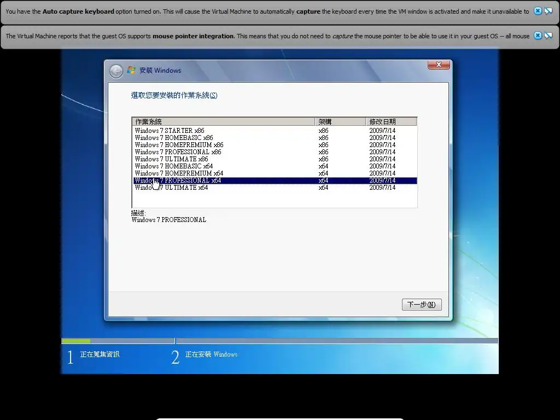Click the 描述: label
560x420 pixels.
[x=138, y=213]
